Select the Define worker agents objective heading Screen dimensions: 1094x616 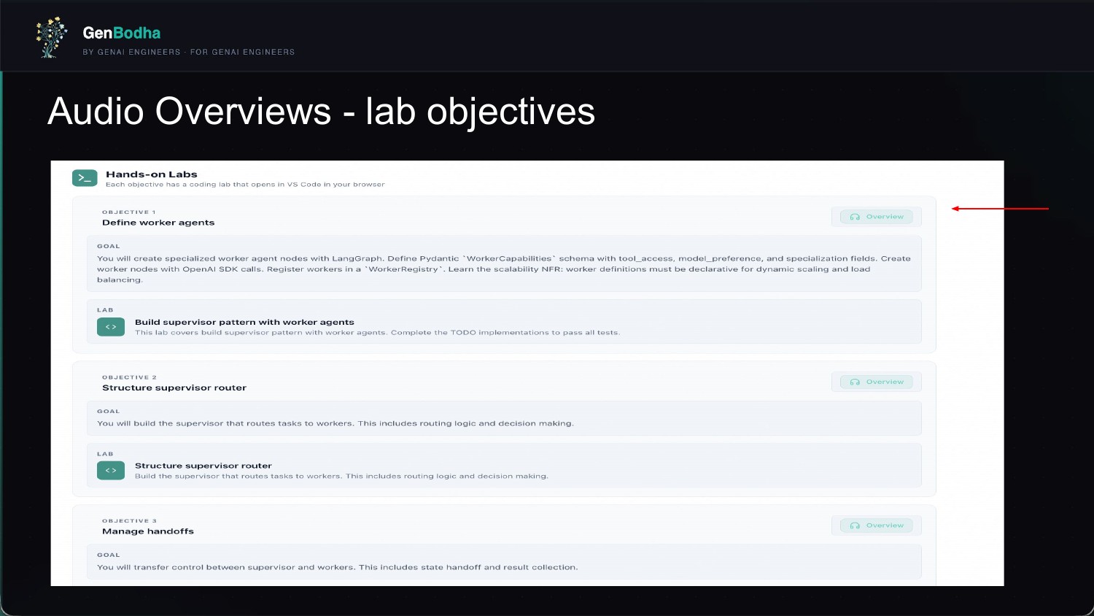pos(158,223)
